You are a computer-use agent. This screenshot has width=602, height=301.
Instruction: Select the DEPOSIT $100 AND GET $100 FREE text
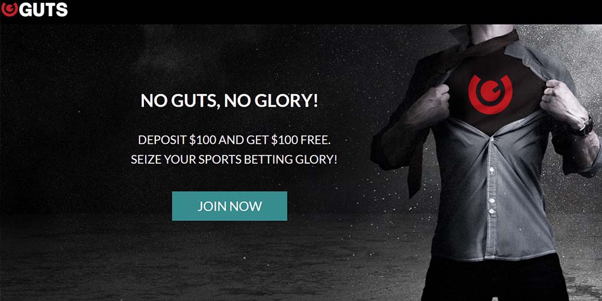click(234, 140)
